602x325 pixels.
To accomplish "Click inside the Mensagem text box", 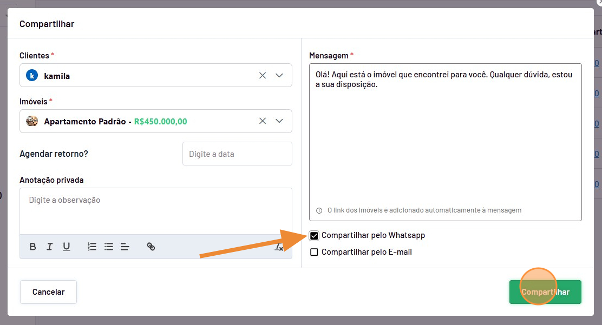I will 445,141.
